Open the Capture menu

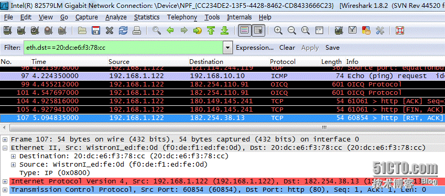coord(86,17)
